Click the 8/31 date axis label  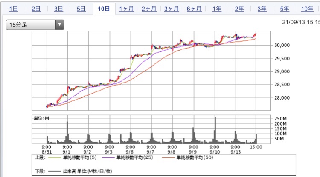(47, 152)
